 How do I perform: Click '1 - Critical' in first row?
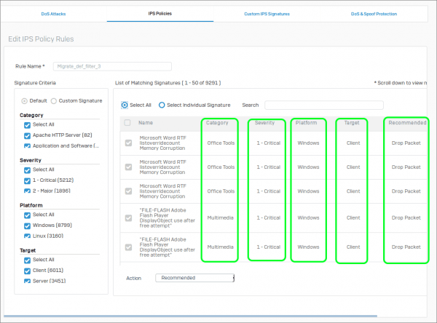[268, 143]
